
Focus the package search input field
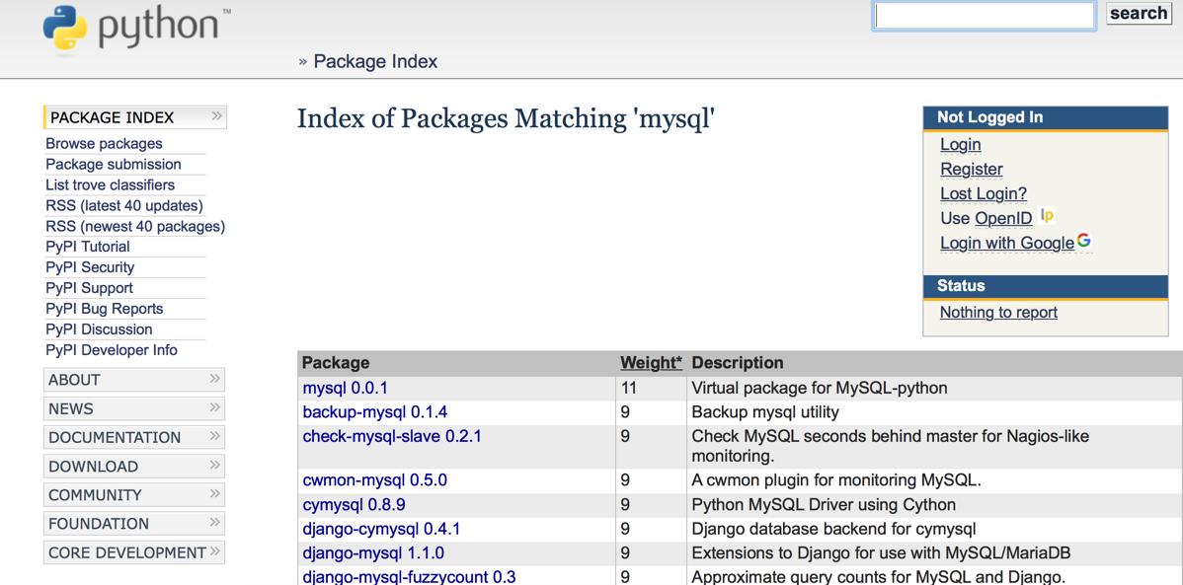point(985,16)
